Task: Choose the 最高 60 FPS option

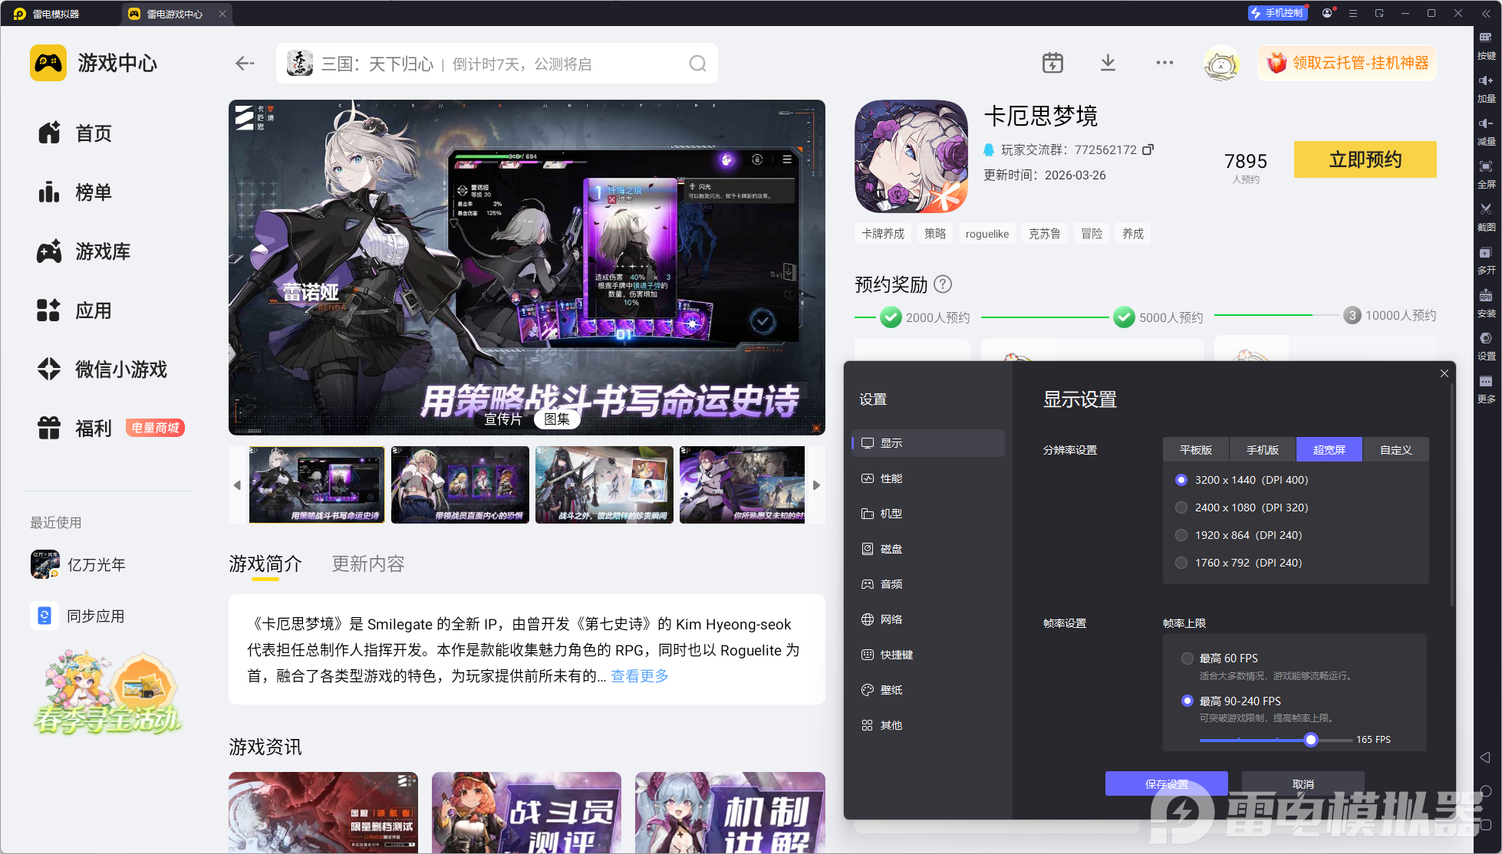Action: coord(1187,659)
